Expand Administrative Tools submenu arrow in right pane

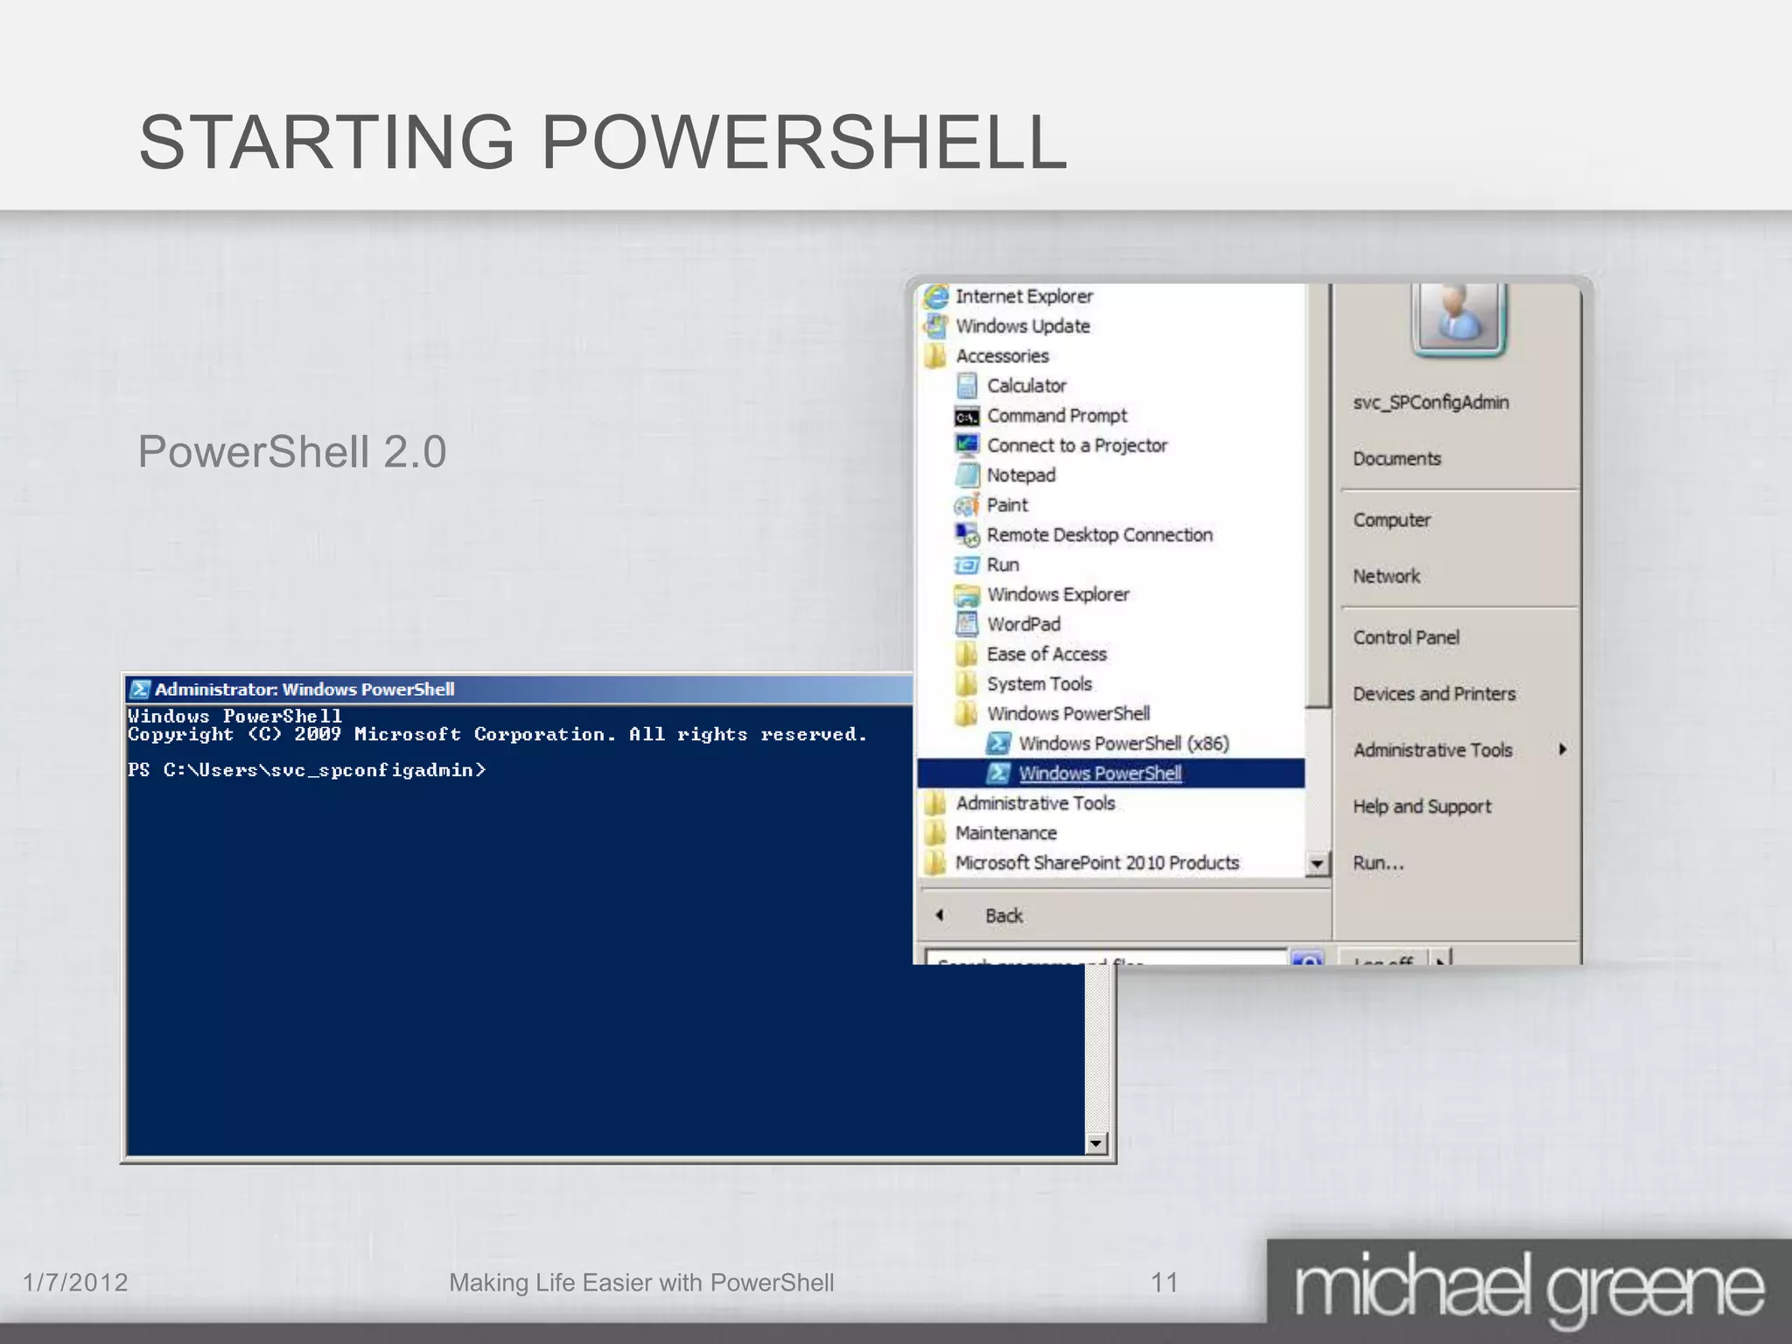pyautogui.click(x=1562, y=750)
